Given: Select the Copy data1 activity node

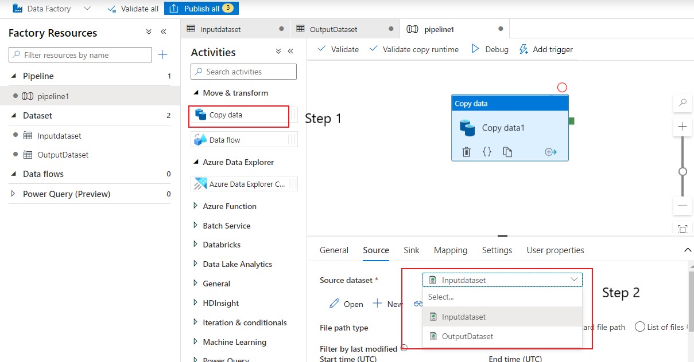Looking at the screenshot, I should 510,128.
